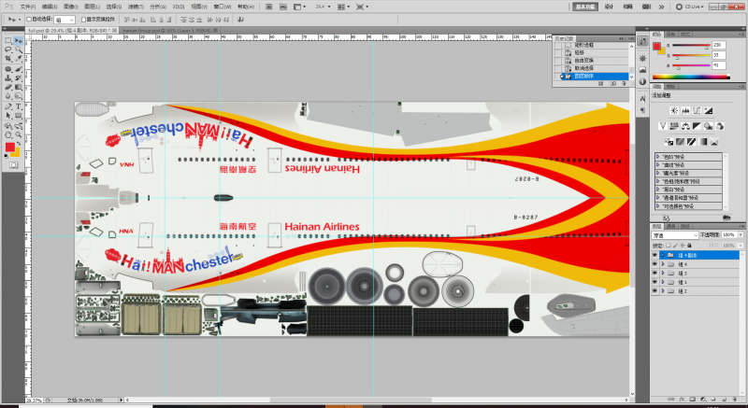Select the Eyedropper tool
The height and width of the screenshot is (408, 748).
tap(18, 59)
